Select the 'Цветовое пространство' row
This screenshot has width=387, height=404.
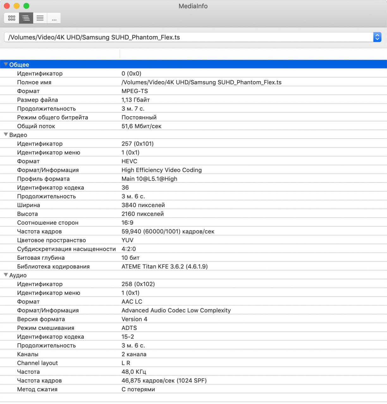coord(193,240)
